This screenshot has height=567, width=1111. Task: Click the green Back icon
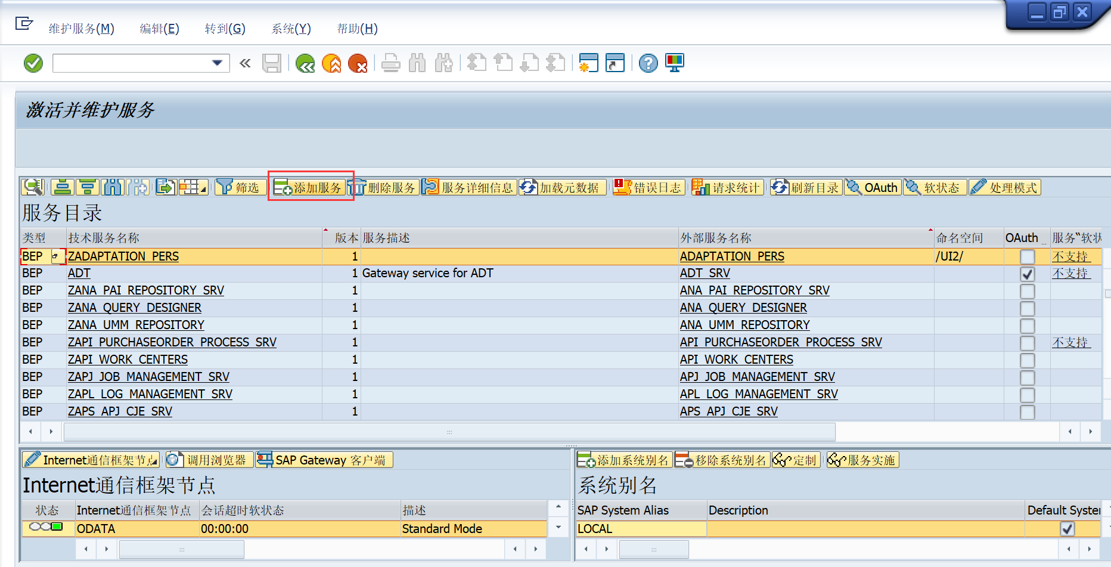click(x=305, y=63)
